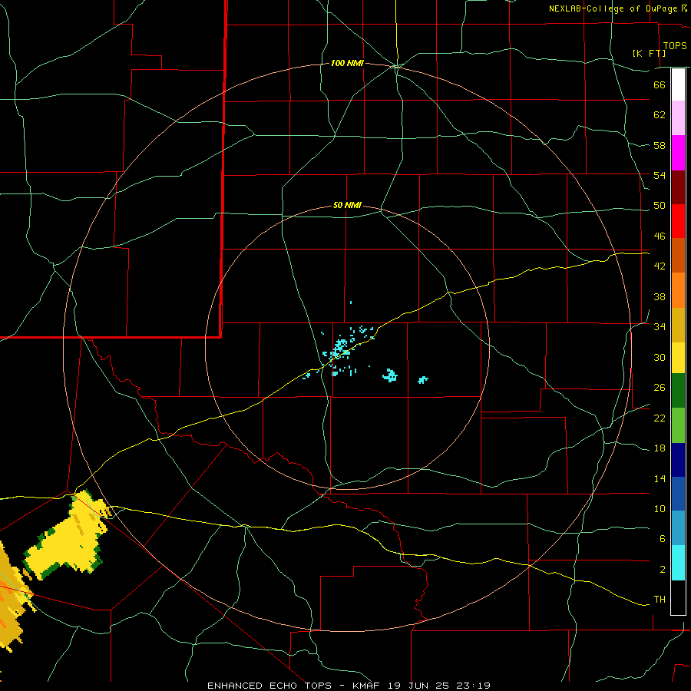The height and width of the screenshot is (691, 691).
Task: Click the light blue legend band
Action: pyautogui.click(x=678, y=528)
